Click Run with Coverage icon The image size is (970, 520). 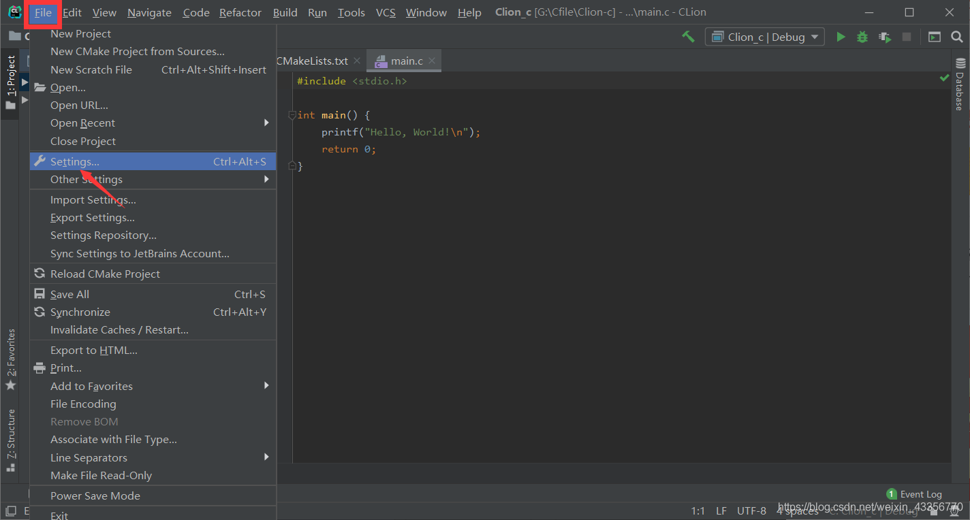[884, 37]
